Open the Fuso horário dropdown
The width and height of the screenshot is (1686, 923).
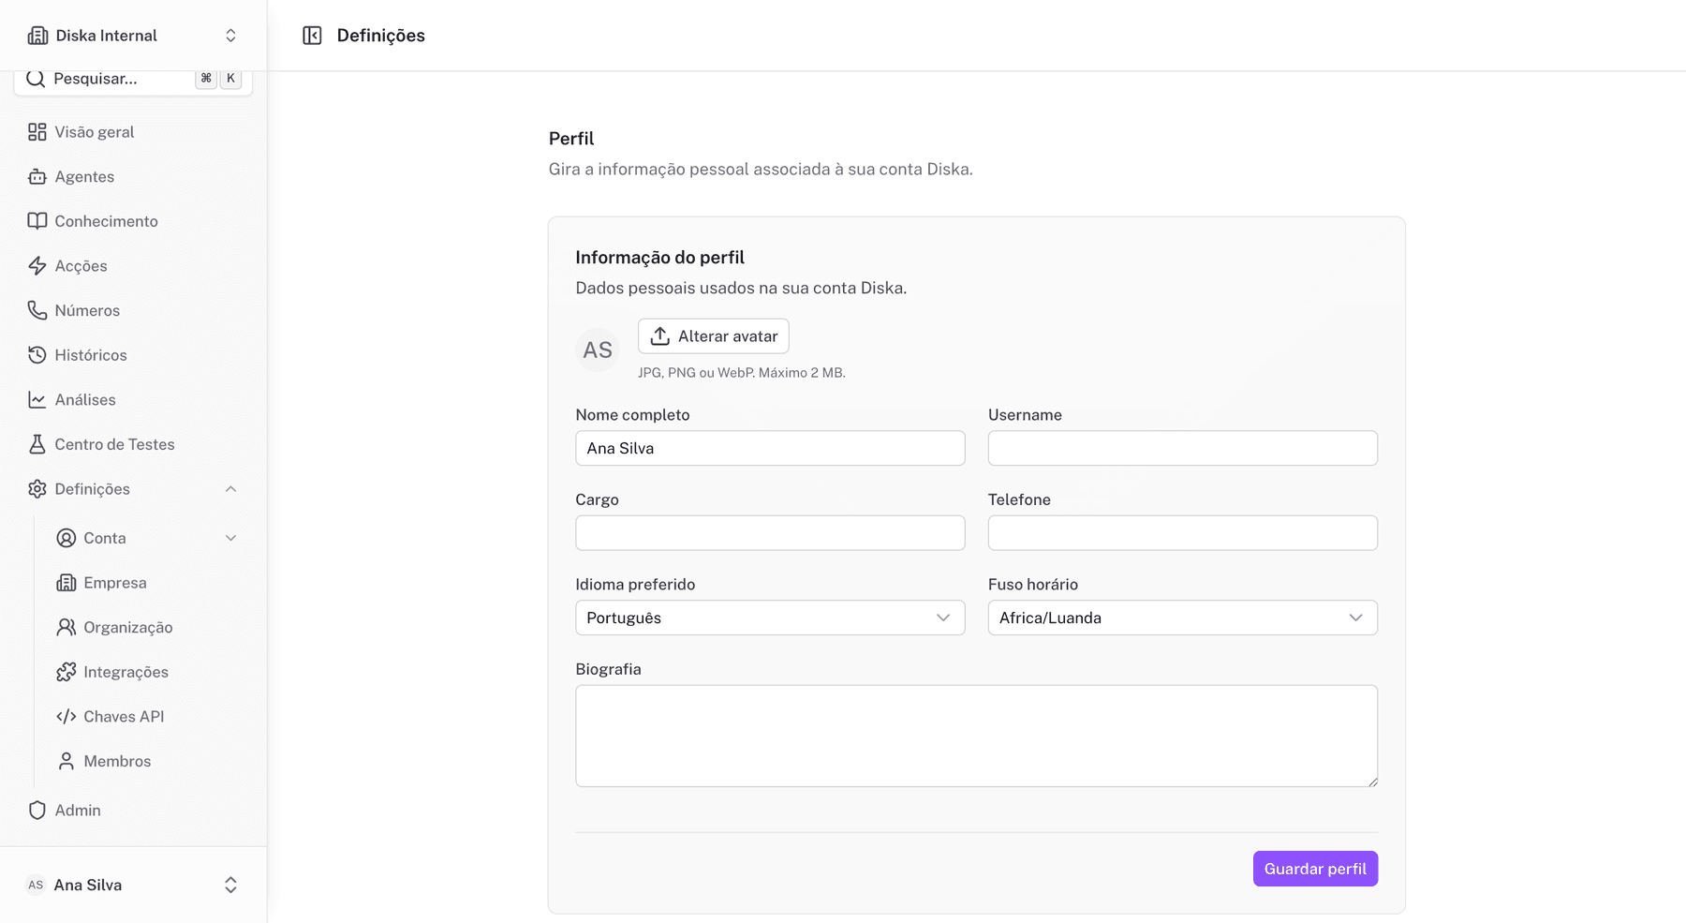coord(1183,618)
